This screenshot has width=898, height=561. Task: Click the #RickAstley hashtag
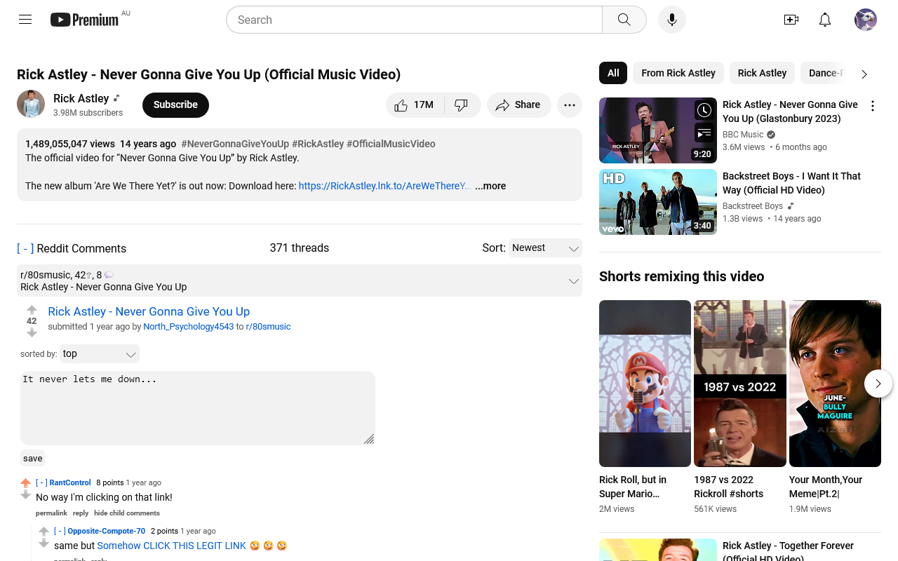pyautogui.click(x=318, y=144)
